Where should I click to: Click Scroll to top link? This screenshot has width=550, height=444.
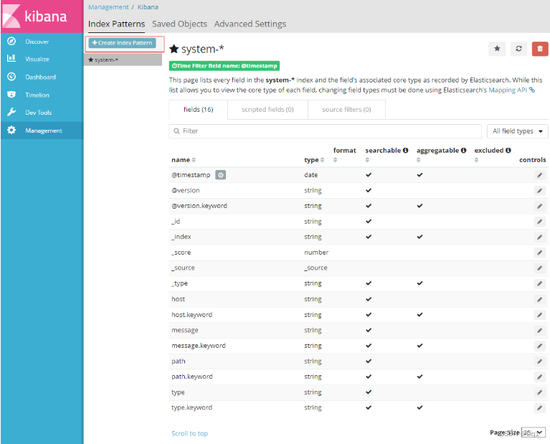pos(189,433)
